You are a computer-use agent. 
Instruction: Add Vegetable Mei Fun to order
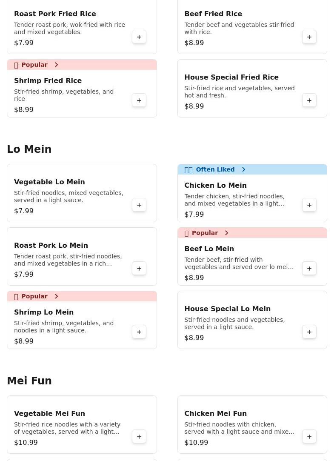tap(139, 437)
